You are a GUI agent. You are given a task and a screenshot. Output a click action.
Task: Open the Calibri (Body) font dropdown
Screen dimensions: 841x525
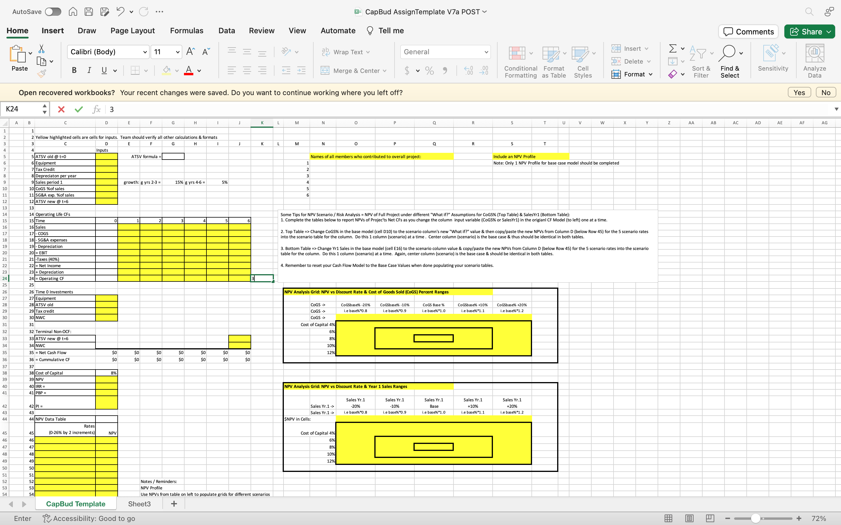coord(145,52)
